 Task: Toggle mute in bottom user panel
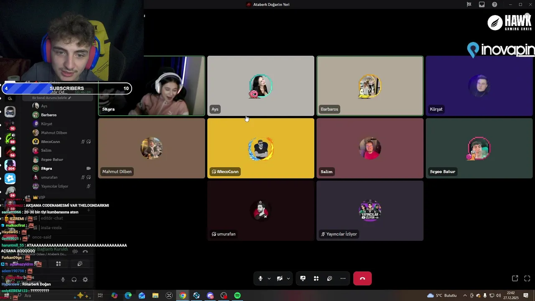63,280
